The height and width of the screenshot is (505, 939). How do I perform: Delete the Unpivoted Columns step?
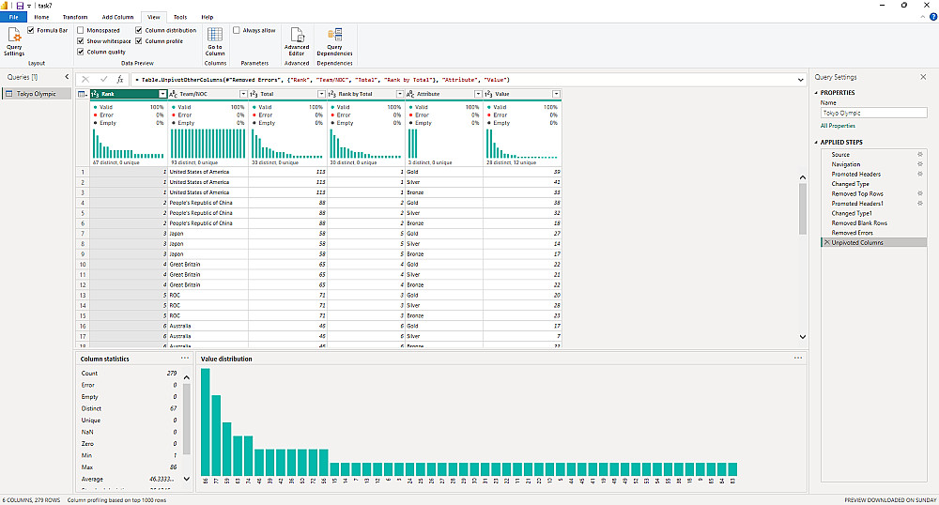(826, 243)
